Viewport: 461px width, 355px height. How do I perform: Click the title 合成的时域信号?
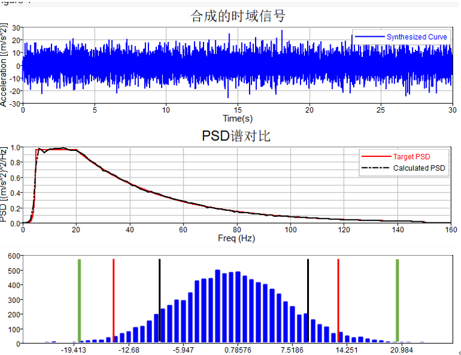(237, 16)
